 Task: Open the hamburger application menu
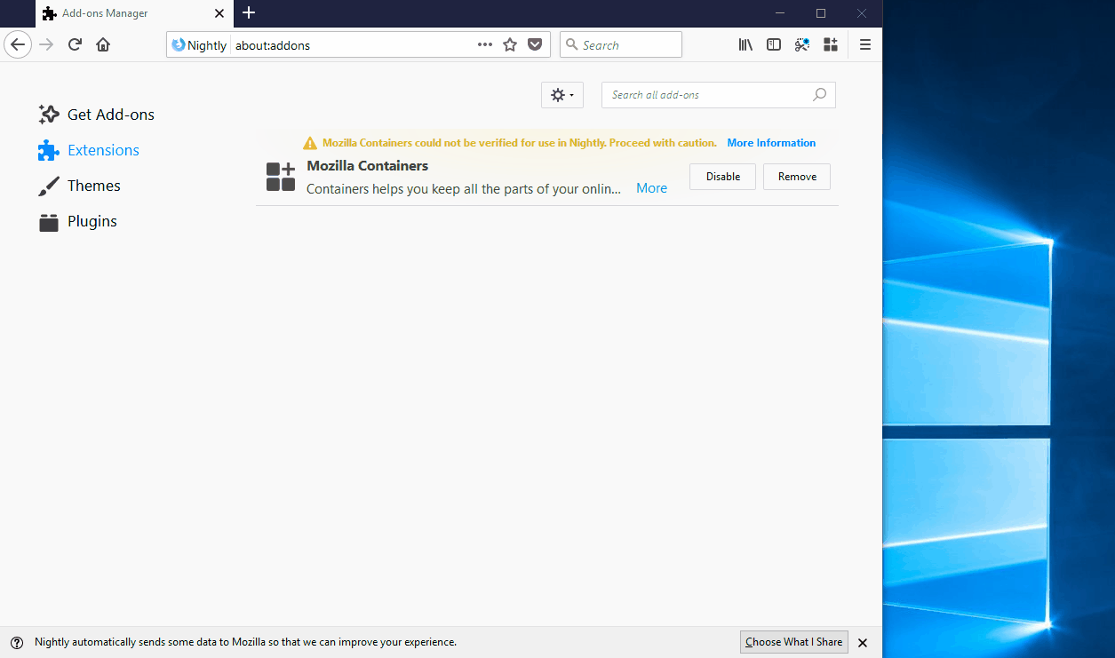pyautogui.click(x=865, y=44)
